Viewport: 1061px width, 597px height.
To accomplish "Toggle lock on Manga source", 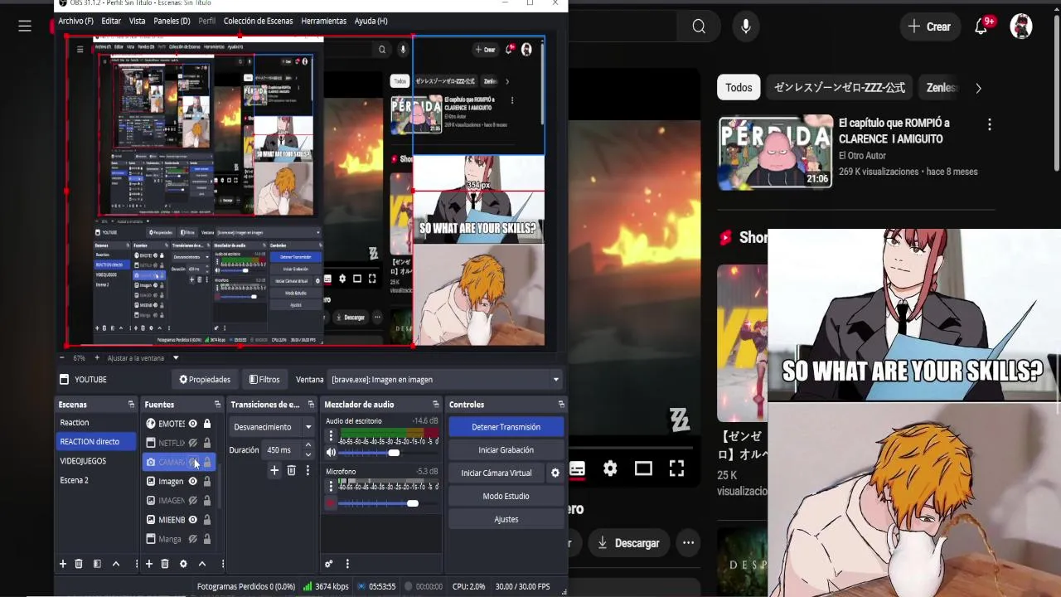I will point(207,539).
